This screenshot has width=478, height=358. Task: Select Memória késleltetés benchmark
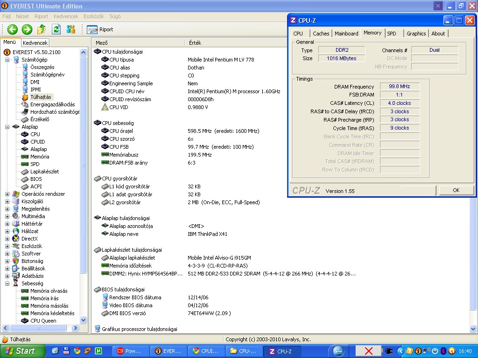[x=52, y=313]
